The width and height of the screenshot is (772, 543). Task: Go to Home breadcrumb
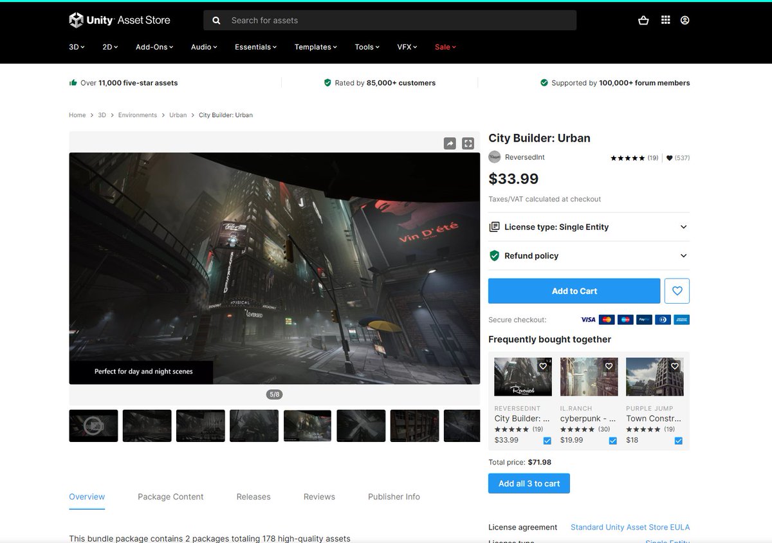[x=77, y=115]
